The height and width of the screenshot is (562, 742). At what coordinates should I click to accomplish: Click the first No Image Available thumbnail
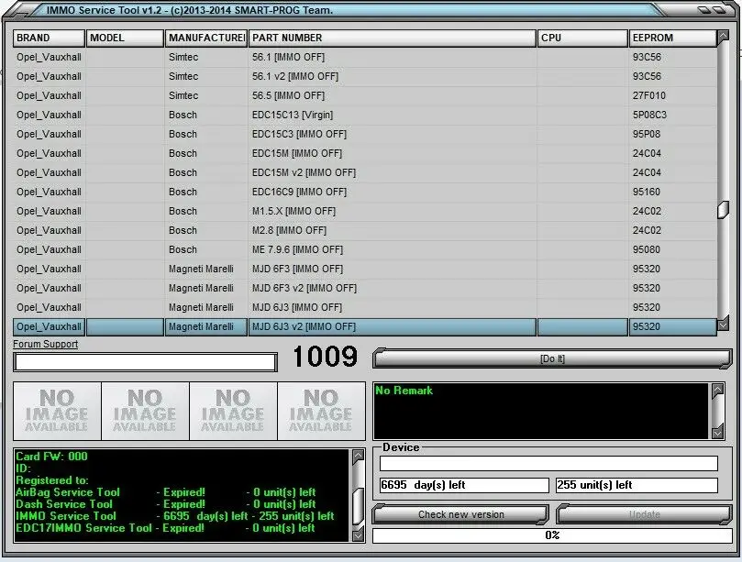pyautogui.click(x=57, y=411)
